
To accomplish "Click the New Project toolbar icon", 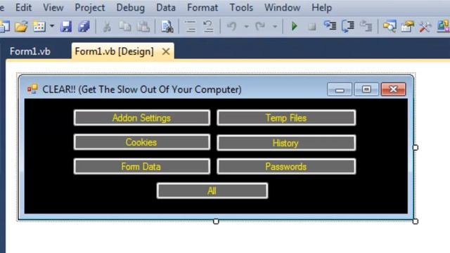I will click(5, 27).
